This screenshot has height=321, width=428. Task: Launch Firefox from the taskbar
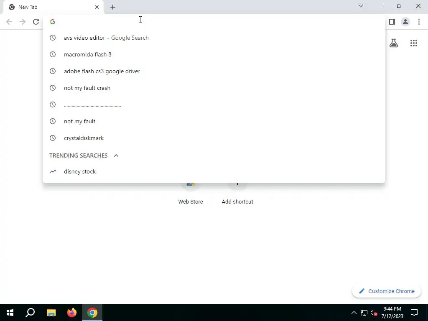click(72, 313)
